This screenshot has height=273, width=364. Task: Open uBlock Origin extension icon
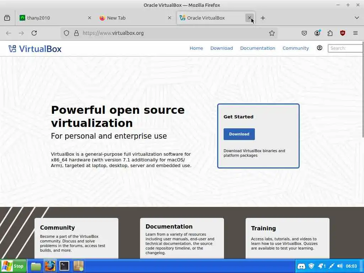pyautogui.click(x=343, y=33)
